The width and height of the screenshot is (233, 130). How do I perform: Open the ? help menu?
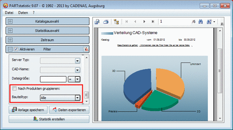click(x=34, y=13)
